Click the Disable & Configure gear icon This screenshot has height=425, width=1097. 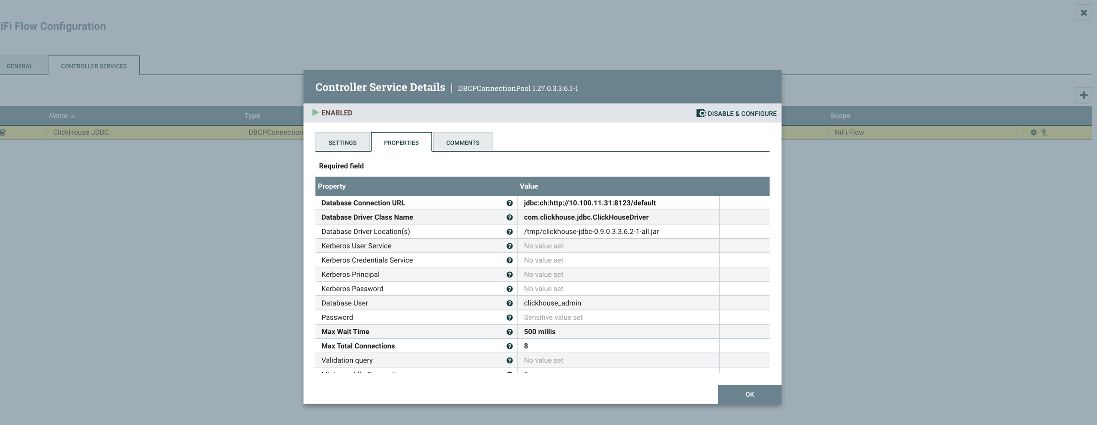pos(701,113)
